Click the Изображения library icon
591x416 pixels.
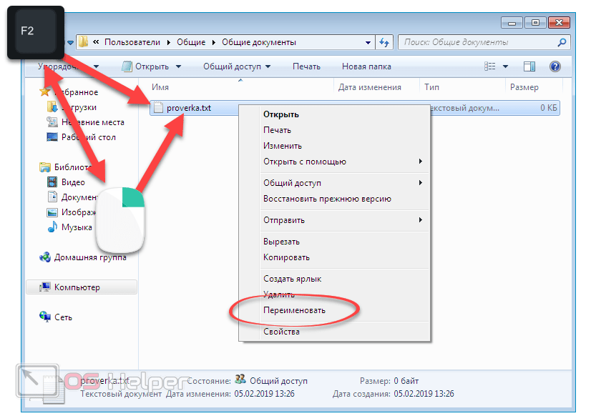coord(52,212)
